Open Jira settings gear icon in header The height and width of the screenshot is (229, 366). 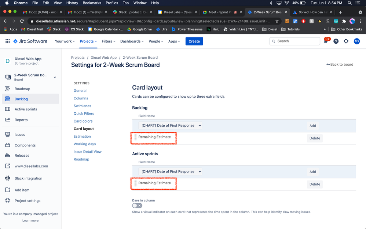346,41
